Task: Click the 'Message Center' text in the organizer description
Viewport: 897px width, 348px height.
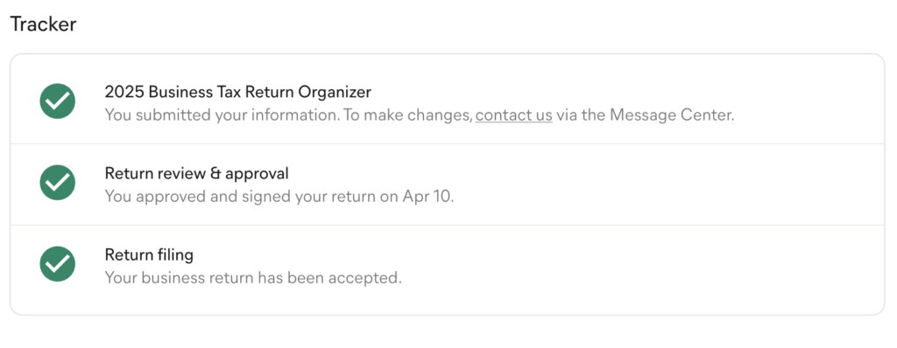Action: click(x=672, y=115)
